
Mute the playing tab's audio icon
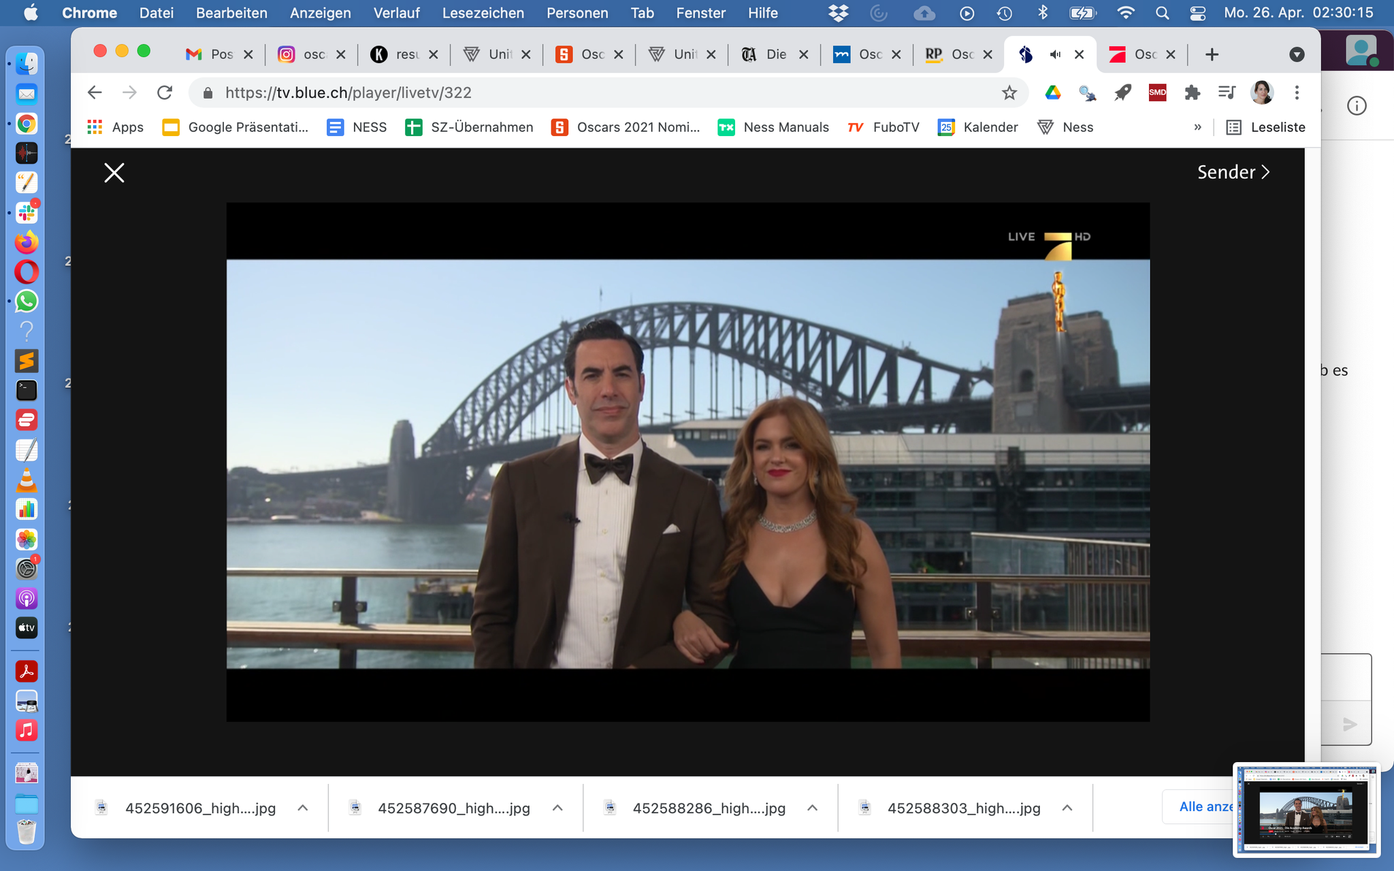click(x=1055, y=54)
